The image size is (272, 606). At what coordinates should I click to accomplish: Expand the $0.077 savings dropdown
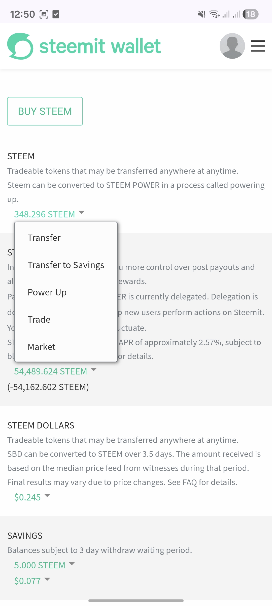[x=32, y=581]
